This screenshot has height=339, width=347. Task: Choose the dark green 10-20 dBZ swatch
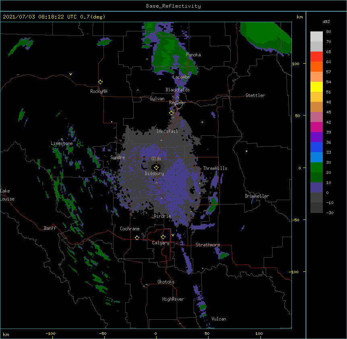pyautogui.click(x=316, y=178)
